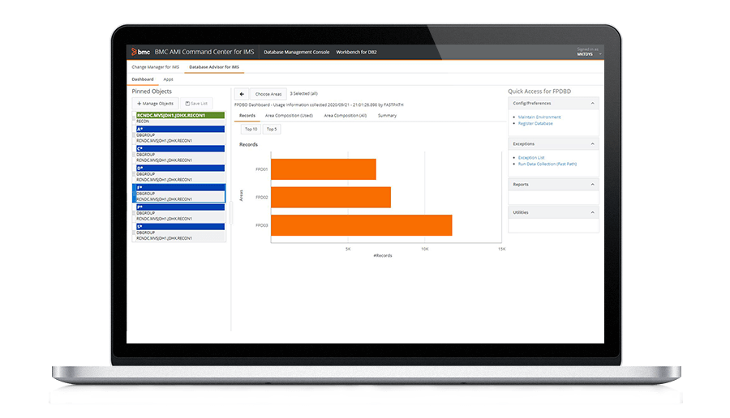Collapse the Reports section chevron
The width and height of the screenshot is (730, 418).
[x=592, y=184]
